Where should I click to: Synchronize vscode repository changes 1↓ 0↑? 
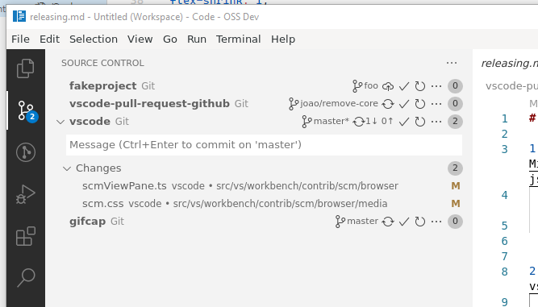[373, 122]
